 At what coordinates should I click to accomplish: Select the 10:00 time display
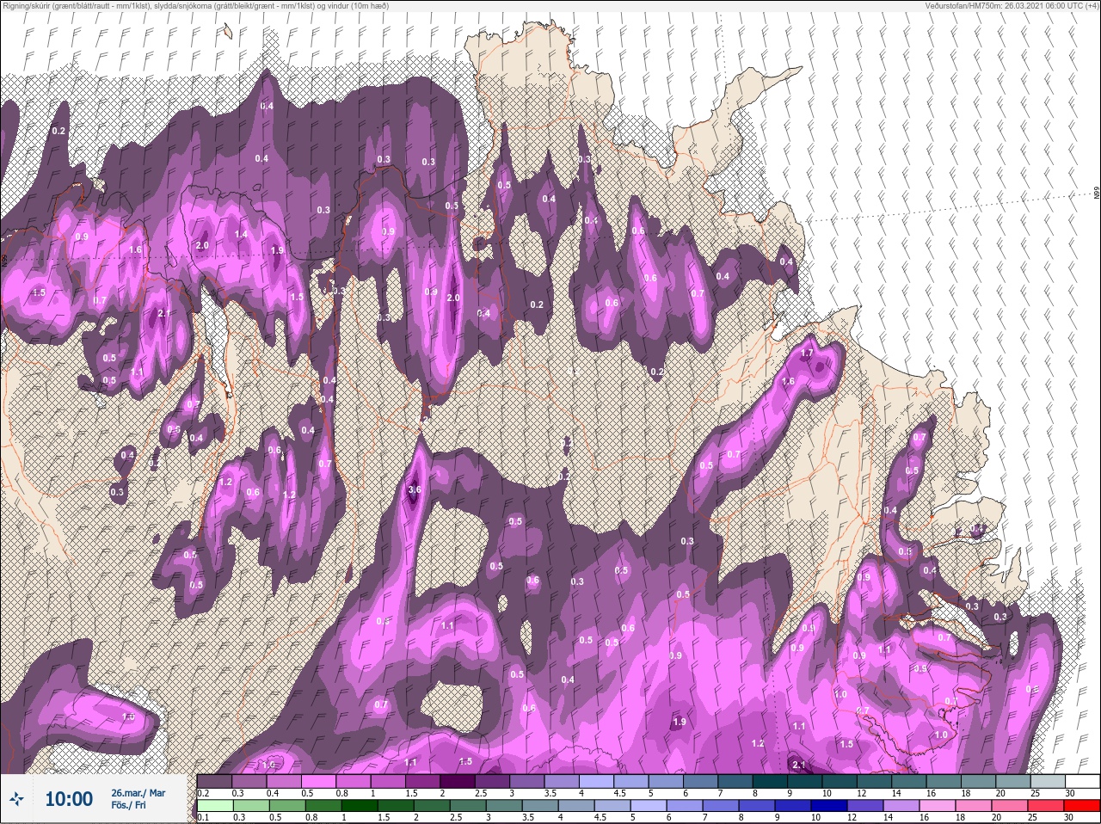coord(69,799)
